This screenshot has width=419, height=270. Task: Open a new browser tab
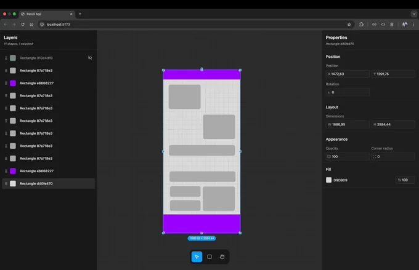80,14
